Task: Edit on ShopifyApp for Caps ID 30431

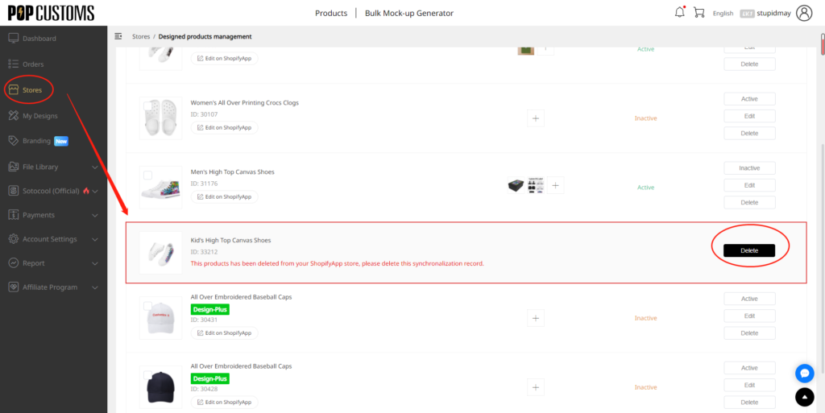Action: point(225,332)
